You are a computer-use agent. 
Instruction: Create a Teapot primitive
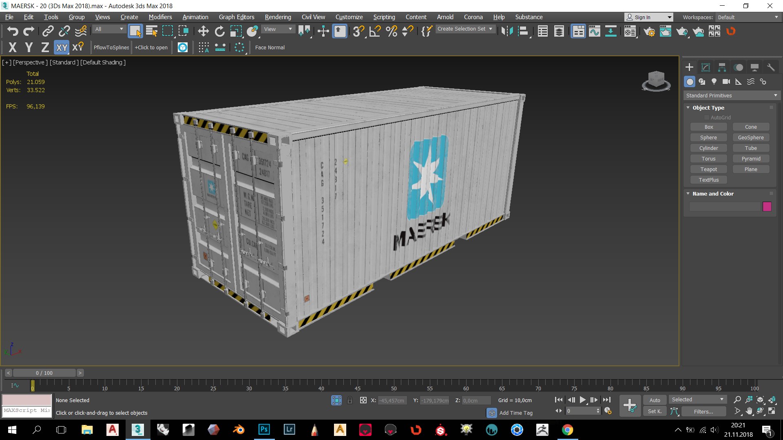coord(709,169)
